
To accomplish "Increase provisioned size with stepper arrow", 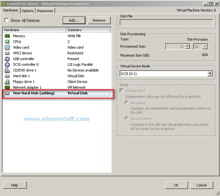I will tap(187, 45).
